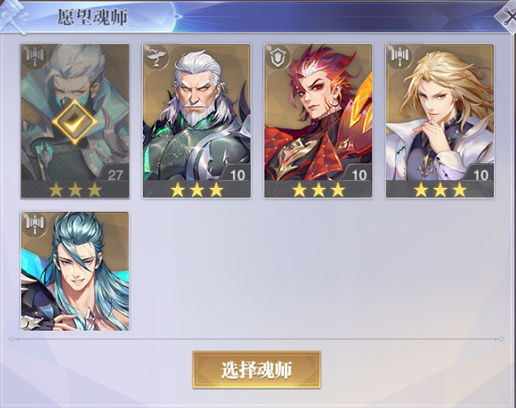Click the 愿望魂师 panel title
This screenshot has height=408, width=516.
[x=93, y=17]
